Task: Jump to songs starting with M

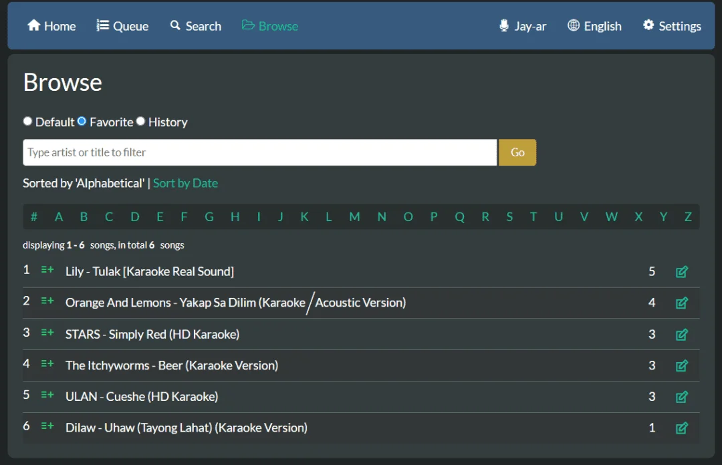Action: pos(354,216)
